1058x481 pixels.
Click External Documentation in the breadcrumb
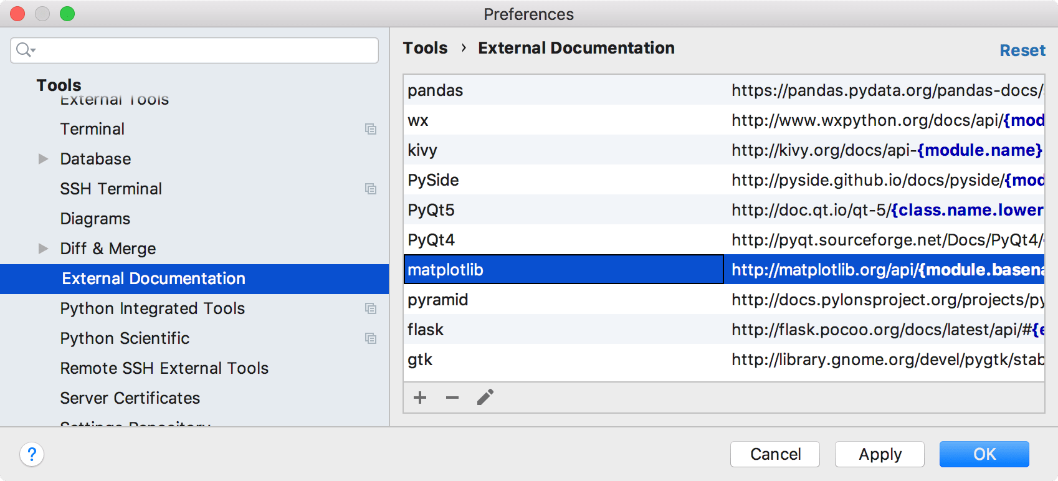(x=576, y=47)
